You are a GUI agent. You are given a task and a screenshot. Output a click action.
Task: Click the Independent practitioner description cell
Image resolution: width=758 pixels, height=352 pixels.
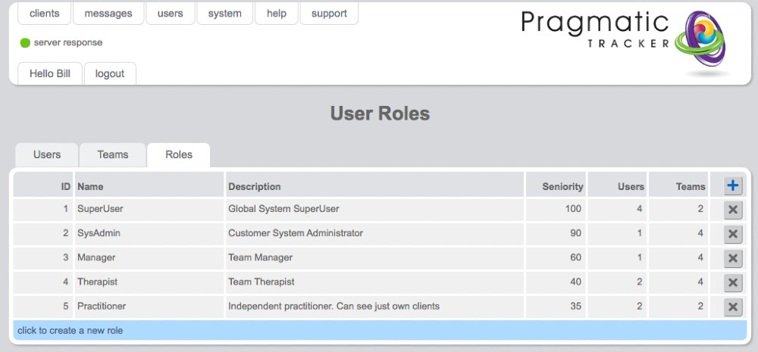(374, 307)
